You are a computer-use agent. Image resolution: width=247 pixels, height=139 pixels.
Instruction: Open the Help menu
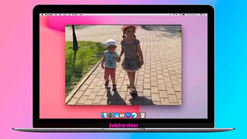(x=81, y=15)
